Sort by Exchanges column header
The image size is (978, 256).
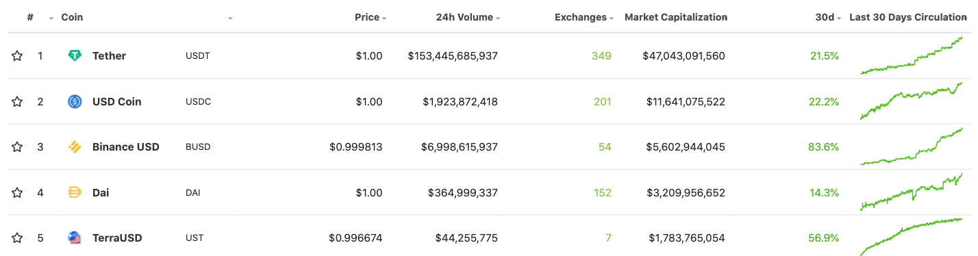click(x=584, y=17)
